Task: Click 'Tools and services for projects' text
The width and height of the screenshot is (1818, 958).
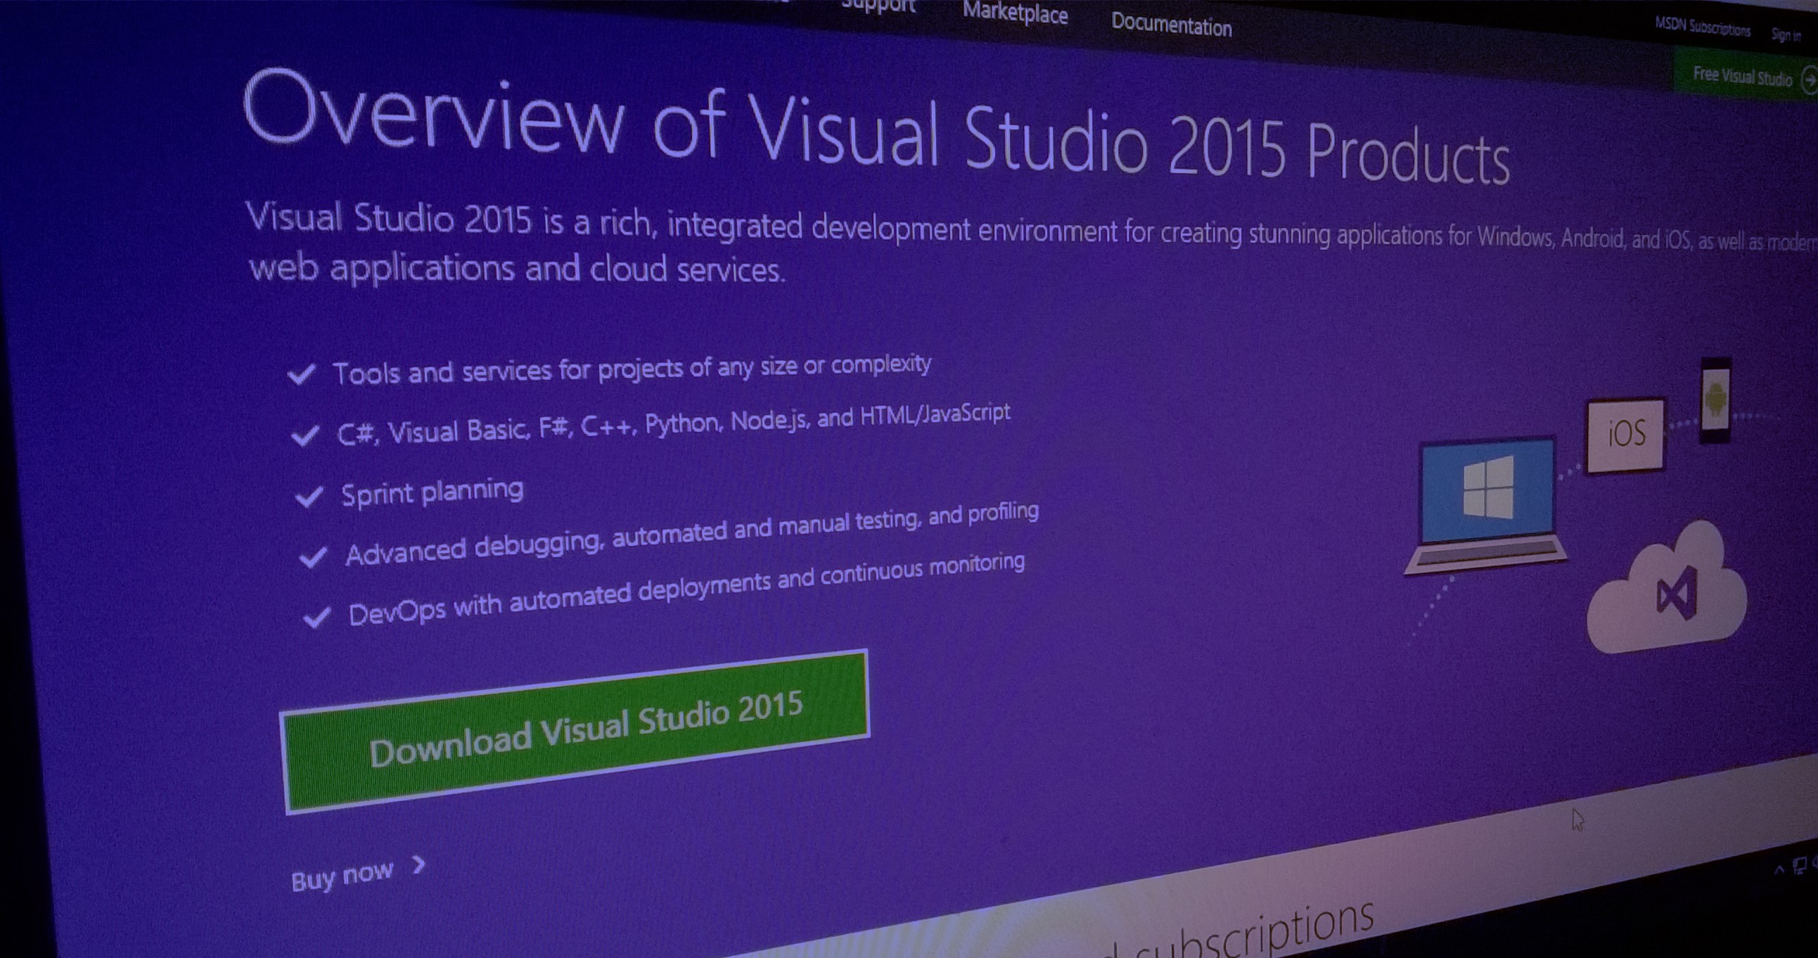Action: 632,370
